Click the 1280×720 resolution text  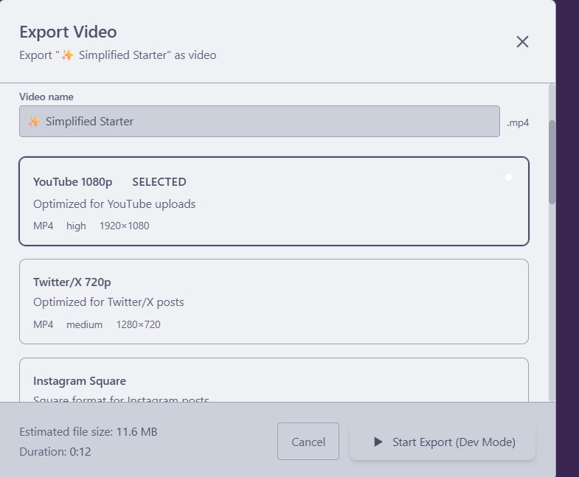[139, 324]
